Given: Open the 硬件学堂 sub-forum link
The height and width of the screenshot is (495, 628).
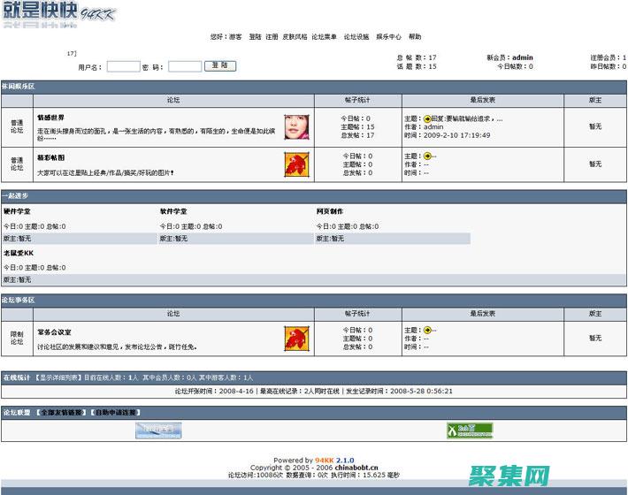Looking at the screenshot, I should [x=17, y=212].
